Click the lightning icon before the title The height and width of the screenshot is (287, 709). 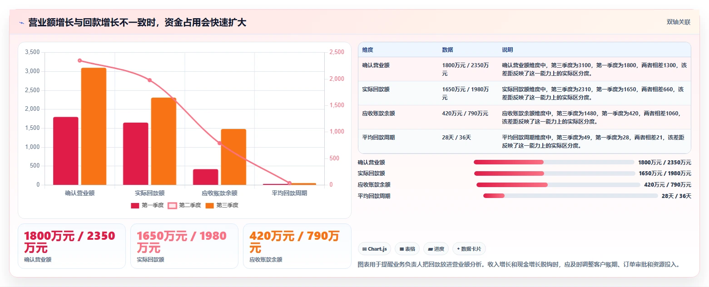point(21,23)
